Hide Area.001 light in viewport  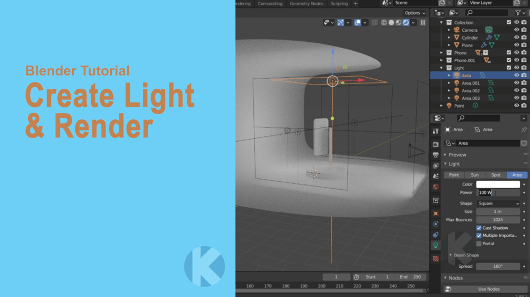coord(516,83)
